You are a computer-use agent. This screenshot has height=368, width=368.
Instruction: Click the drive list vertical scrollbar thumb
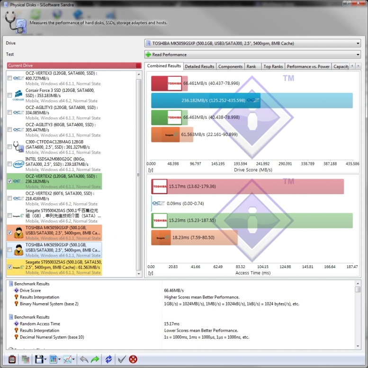click(139, 175)
